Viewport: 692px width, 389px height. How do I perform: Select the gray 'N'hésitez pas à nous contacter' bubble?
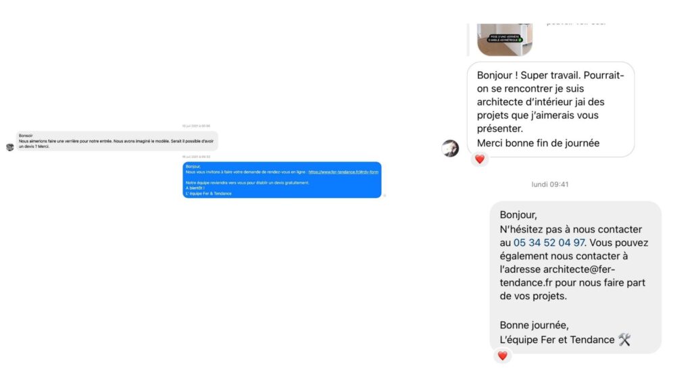point(576,277)
